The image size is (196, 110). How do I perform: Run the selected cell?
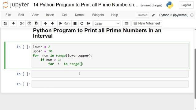[64, 23]
